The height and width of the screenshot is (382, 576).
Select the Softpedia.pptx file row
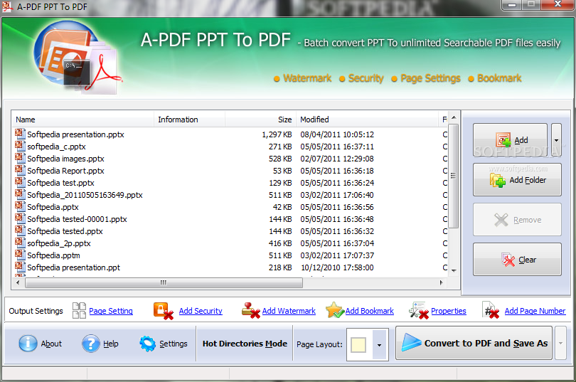pos(230,207)
